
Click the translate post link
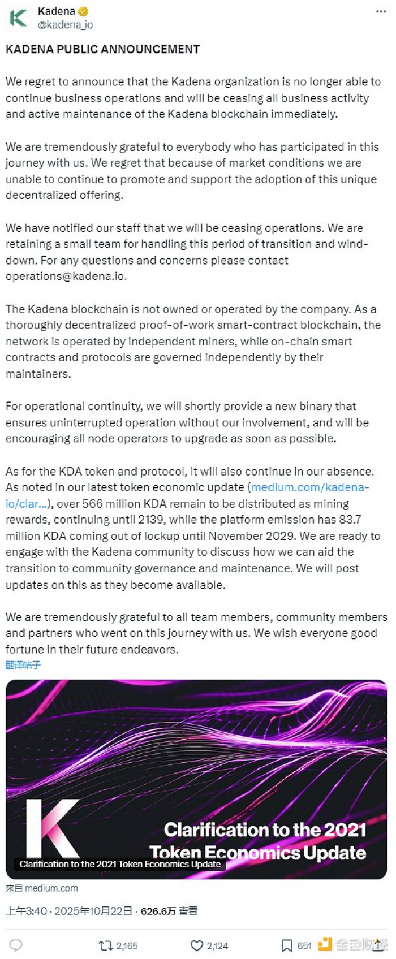23,665
